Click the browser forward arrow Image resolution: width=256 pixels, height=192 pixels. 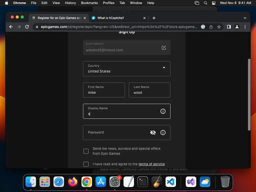(x=19, y=27)
